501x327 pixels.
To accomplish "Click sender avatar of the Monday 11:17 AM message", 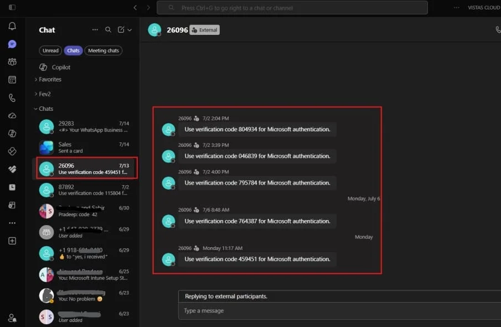I will 168,259.
